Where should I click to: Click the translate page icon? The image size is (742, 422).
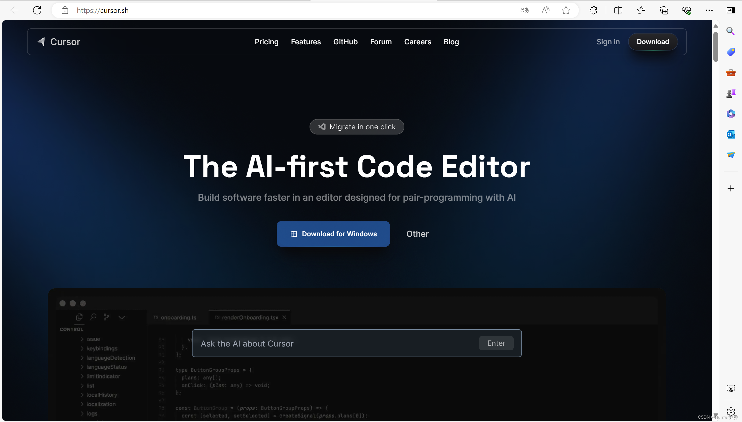coord(524,10)
